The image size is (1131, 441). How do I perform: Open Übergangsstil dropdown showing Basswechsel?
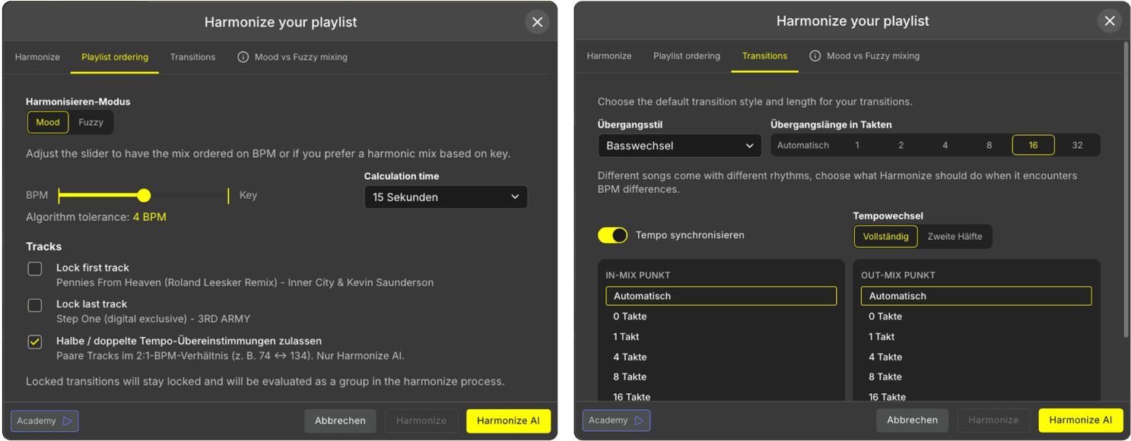pyautogui.click(x=680, y=146)
